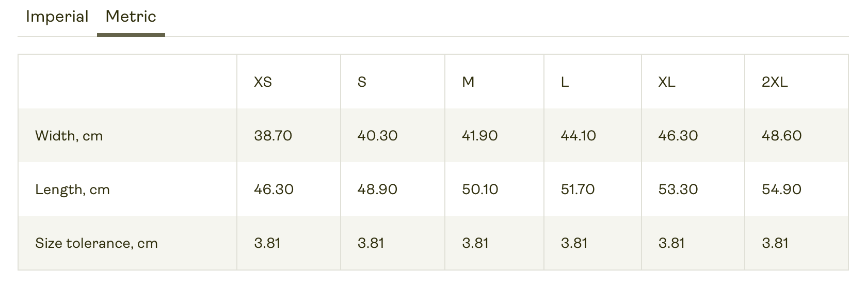Click the 48.90 length cell

pos(377,189)
